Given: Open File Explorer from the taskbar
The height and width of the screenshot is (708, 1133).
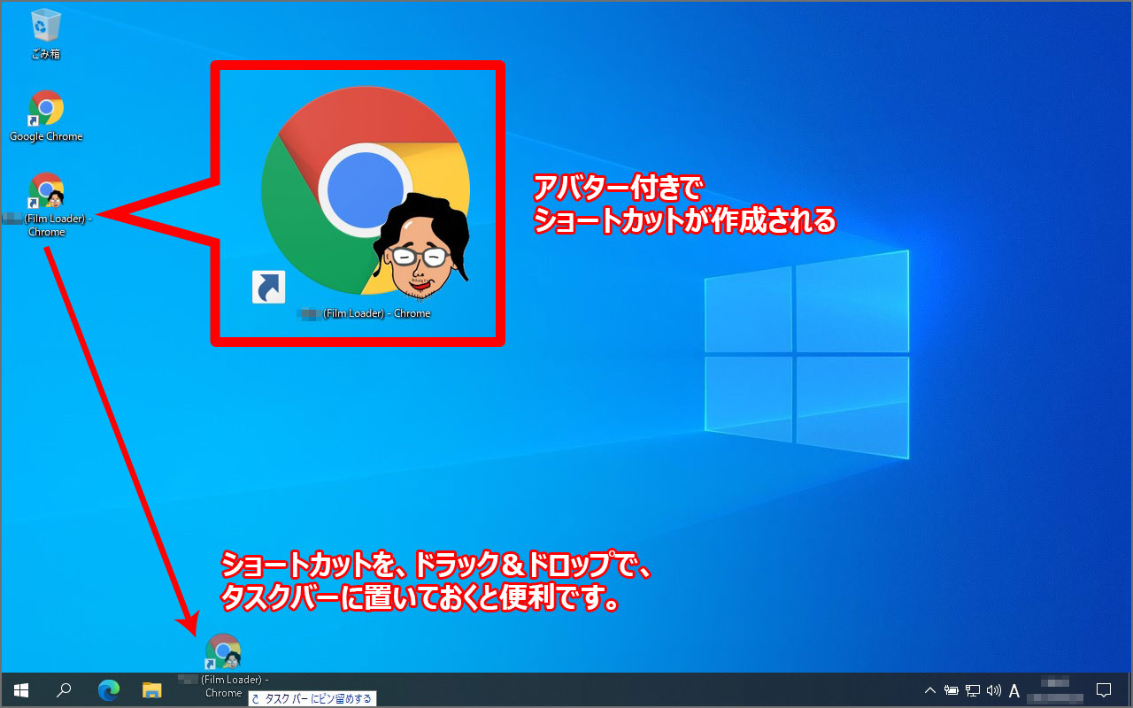Looking at the screenshot, I should pyautogui.click(x=152, y=690).
